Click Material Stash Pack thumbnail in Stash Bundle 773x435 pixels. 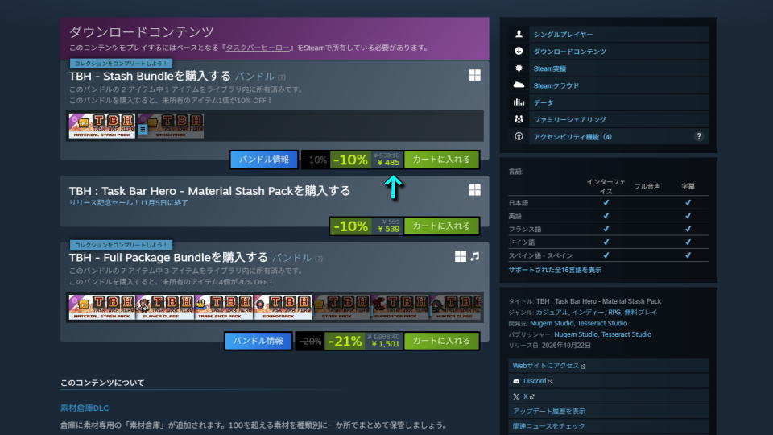102,126
